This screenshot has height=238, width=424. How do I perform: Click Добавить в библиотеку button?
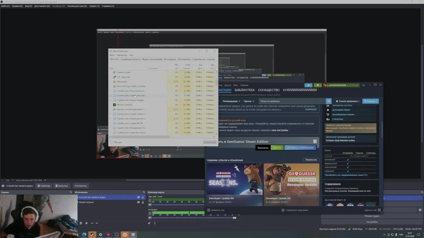pyautogui.click(x=300, y=148)
